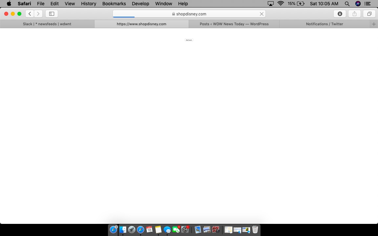Open the Downloads list in Safari
This screenshot has width=378, height=236.
point(340,14)
